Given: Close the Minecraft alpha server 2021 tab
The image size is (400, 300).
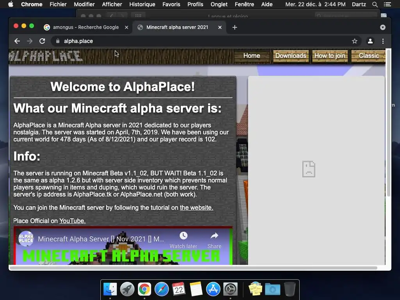Looking at the screenshot, I should (x=220, y=27).
